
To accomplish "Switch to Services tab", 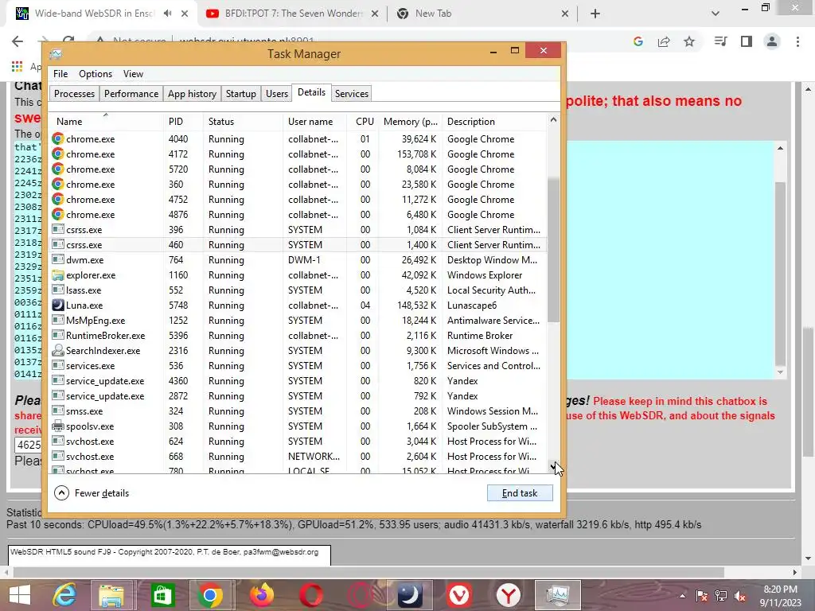I will [x=351, y=94].
